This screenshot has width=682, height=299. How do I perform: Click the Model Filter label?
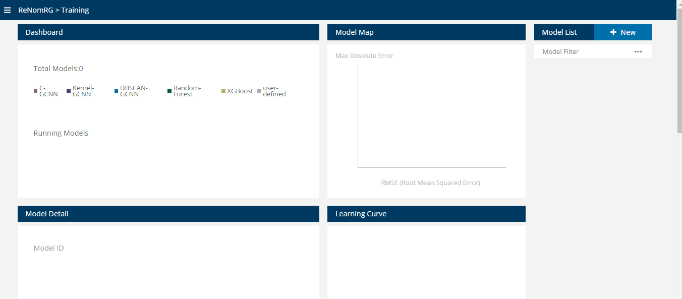(x=561, y=52)
